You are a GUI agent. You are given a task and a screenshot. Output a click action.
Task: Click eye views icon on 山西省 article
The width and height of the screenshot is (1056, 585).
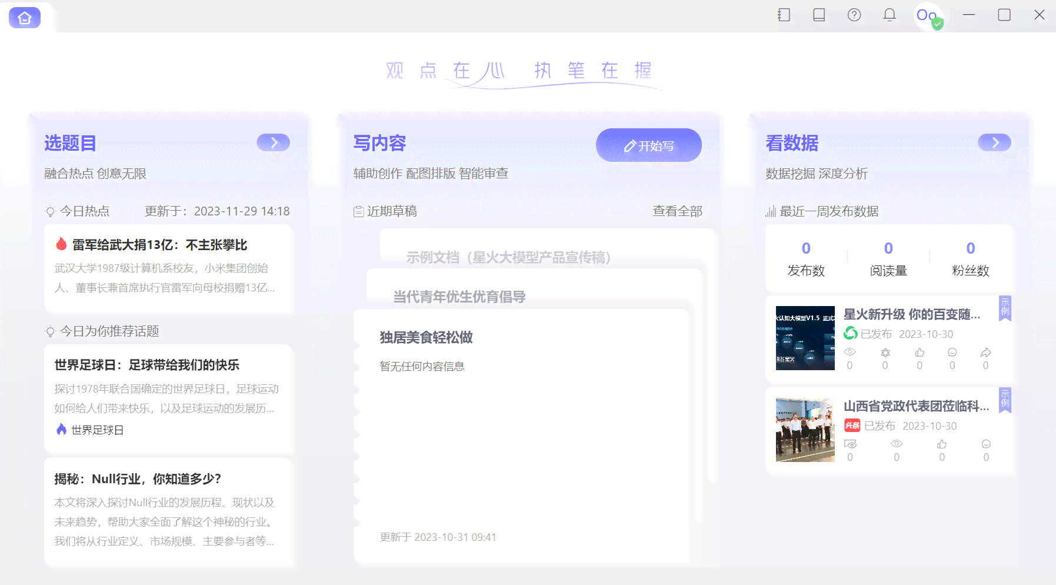pyautogui.click(x=897, y=444)
